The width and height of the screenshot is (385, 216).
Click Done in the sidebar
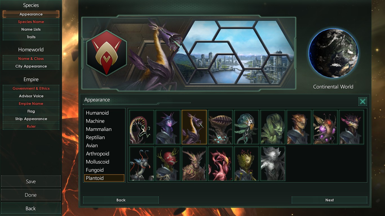31,195
